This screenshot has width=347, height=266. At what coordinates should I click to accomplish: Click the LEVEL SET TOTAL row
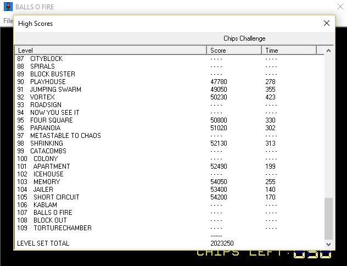pos(43,243)
